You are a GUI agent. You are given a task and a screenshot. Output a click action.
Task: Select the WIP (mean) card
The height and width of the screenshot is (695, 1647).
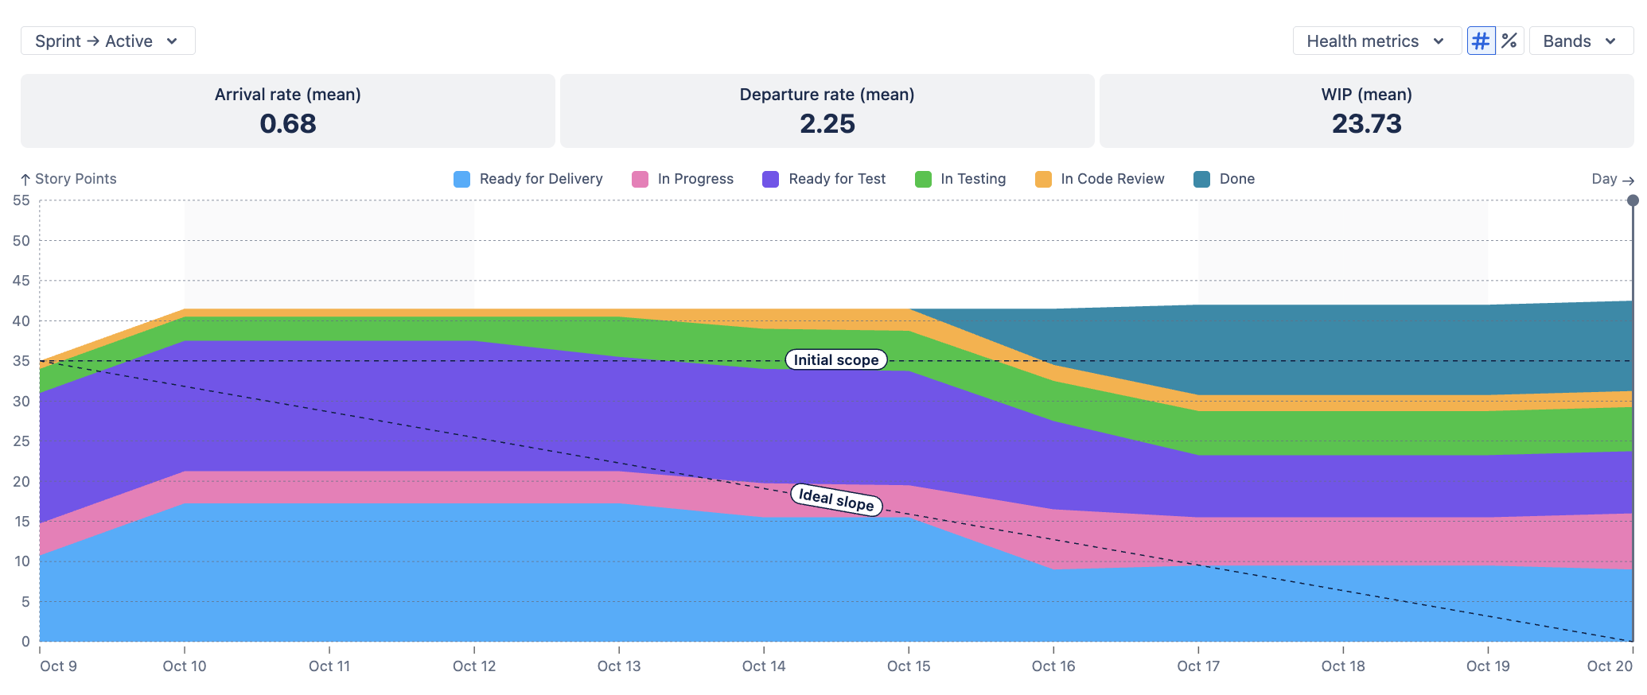(1367, 111)
